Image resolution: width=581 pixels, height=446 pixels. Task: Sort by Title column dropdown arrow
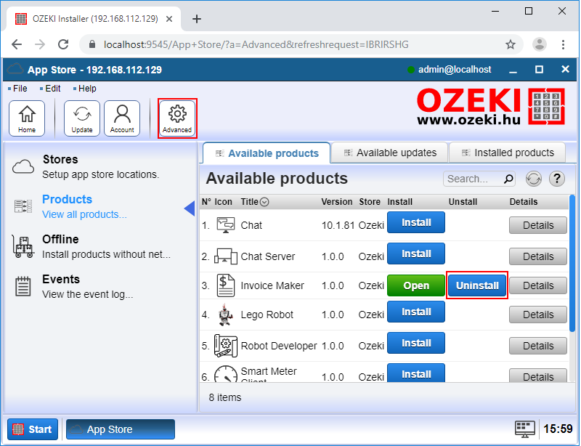(x=264, y=202)
